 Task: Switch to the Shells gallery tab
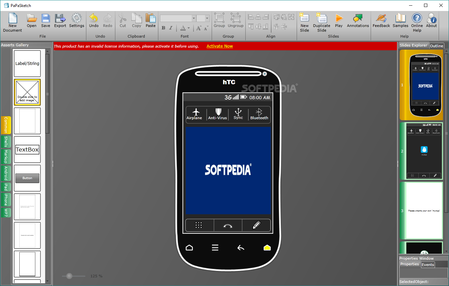pyautogui.click(x=6, y=142)
